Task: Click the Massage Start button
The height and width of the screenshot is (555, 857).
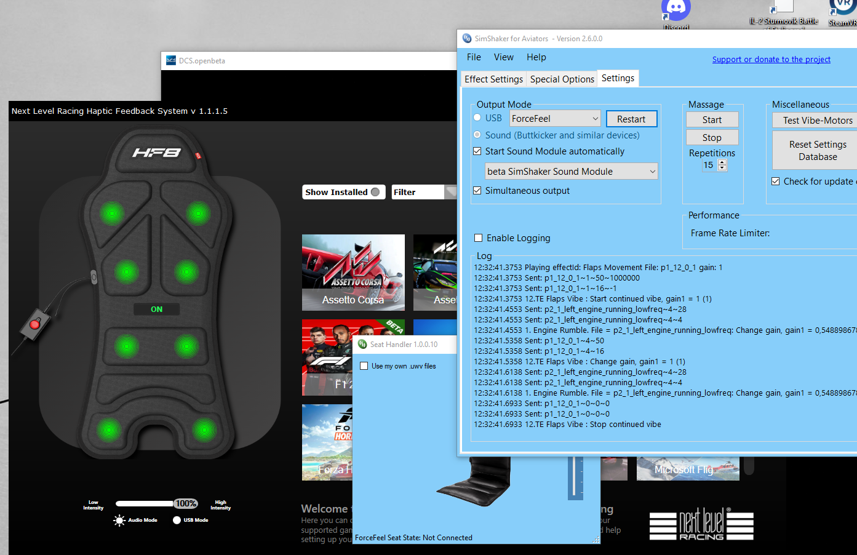Action: point(712,120)
